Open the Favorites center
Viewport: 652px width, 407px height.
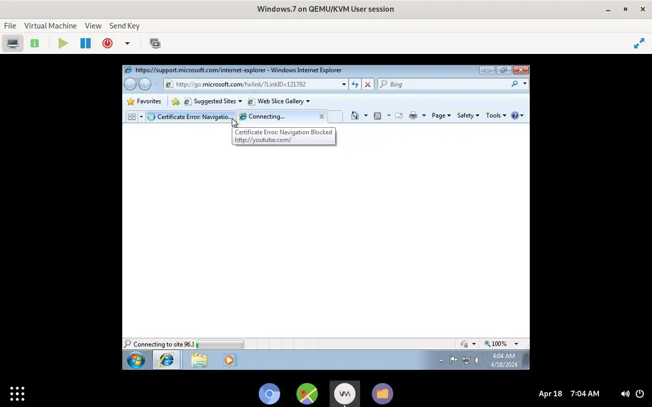tap(144, 101)
